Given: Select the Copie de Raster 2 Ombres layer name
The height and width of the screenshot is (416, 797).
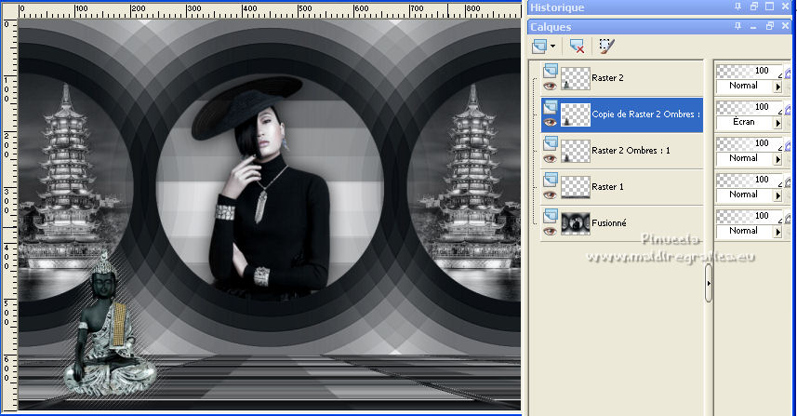Looking at the screenshot, I should pyautogui.click(x=646, y=114).
